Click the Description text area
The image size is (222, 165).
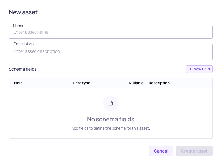pyautogui.click(x=111, y=52)
